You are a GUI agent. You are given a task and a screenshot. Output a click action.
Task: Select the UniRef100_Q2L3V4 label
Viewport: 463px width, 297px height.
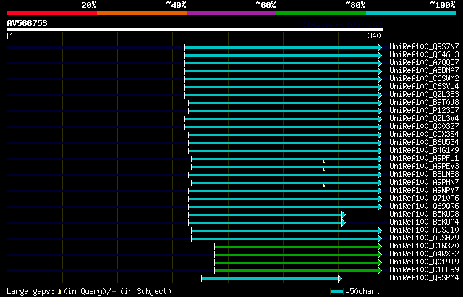(x=424, y=119)
